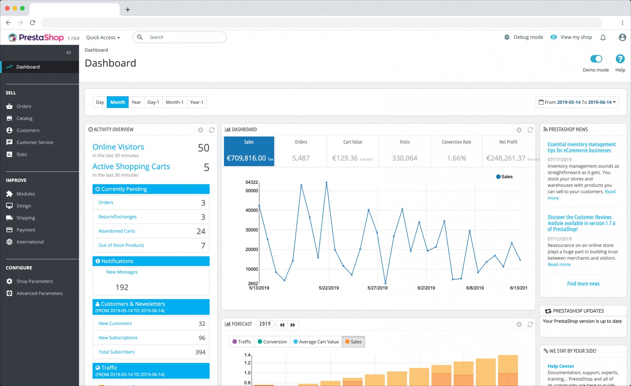Open the date range From/To dropdown
631x386 pixels.
(x=577, y=102)
